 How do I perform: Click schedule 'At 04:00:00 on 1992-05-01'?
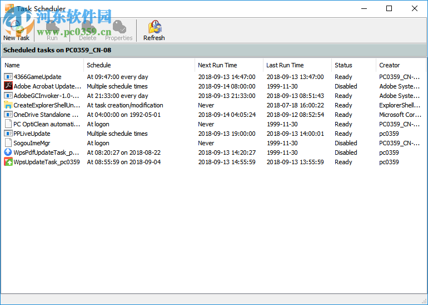pyautogui.click(x=123, y=115)
